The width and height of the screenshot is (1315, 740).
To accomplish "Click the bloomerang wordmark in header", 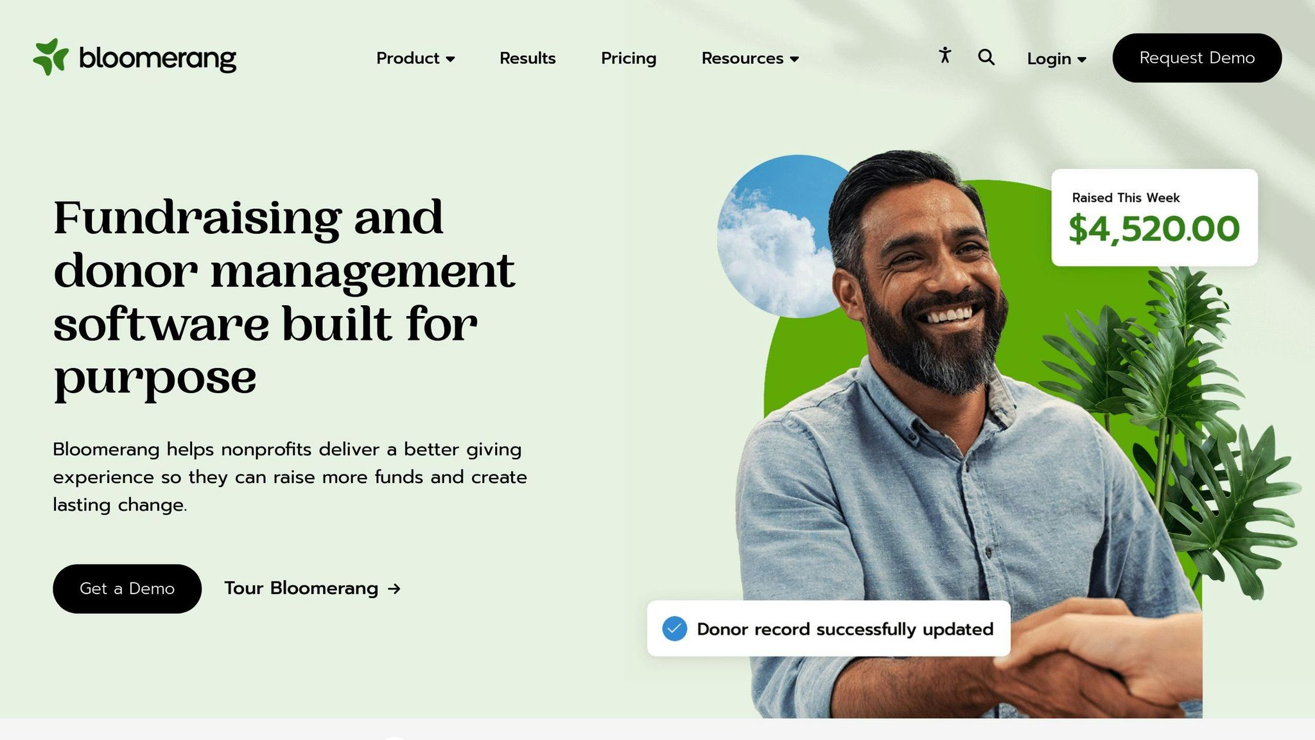I will point(157,58).
